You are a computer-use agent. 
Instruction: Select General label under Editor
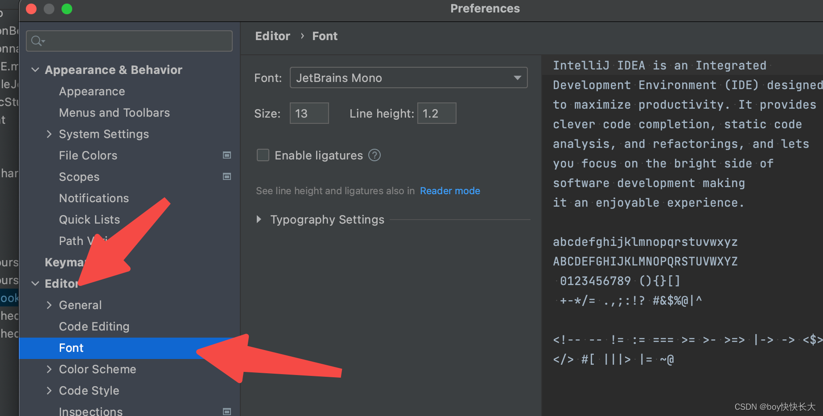pos(80,305)
